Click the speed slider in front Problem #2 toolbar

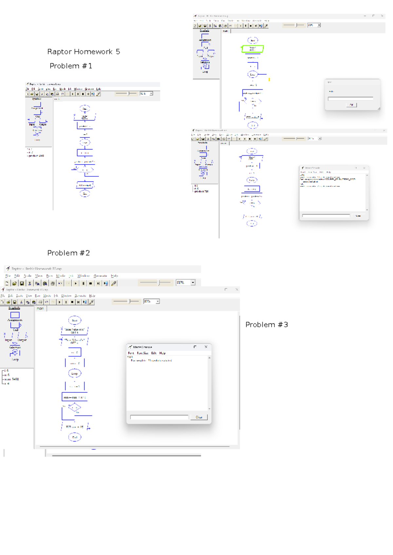tap(129, 301)
